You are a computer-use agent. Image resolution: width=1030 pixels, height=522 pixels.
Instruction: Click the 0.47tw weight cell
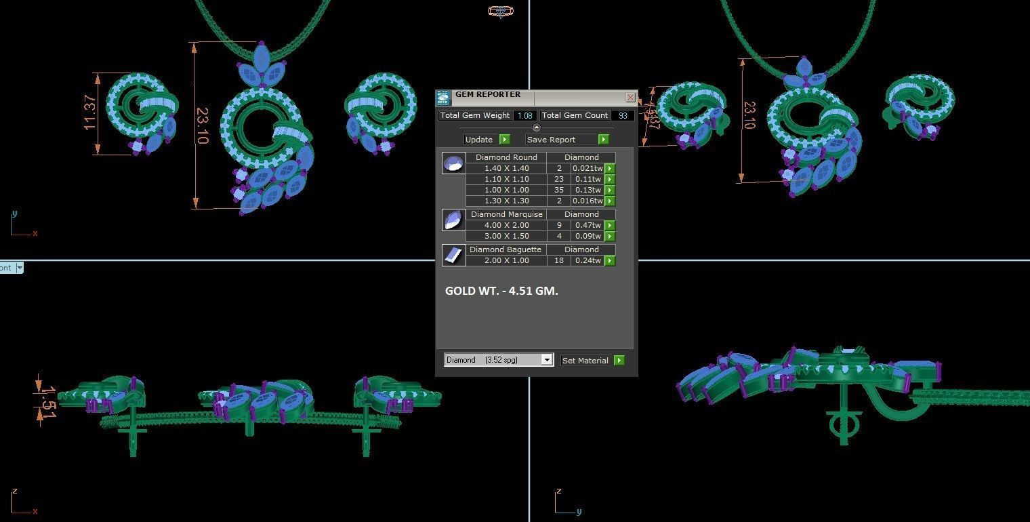588,225
